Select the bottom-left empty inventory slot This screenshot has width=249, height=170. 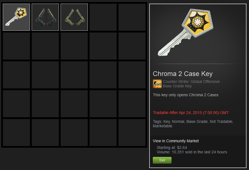[x=16, y=133]
